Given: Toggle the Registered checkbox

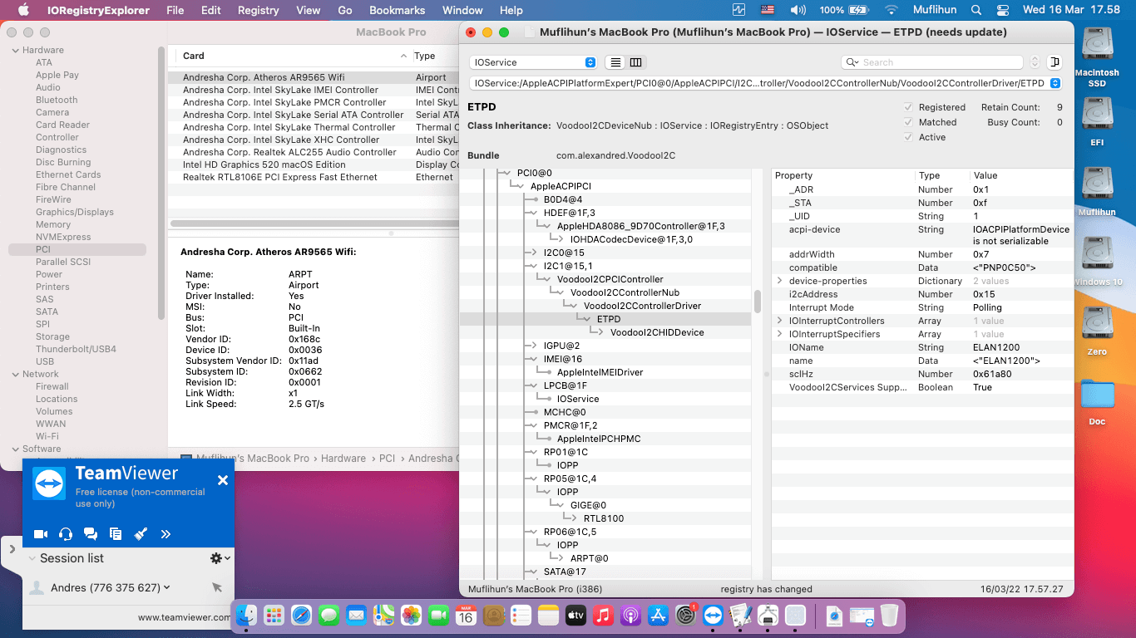Looking at the screenshot, I should pyautogui.click(x=908, y=107).
